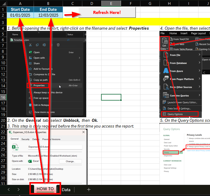Select the cell containing 01/01/2025
The width and height of the screenshot is (210, 196).
pos(20,15)
